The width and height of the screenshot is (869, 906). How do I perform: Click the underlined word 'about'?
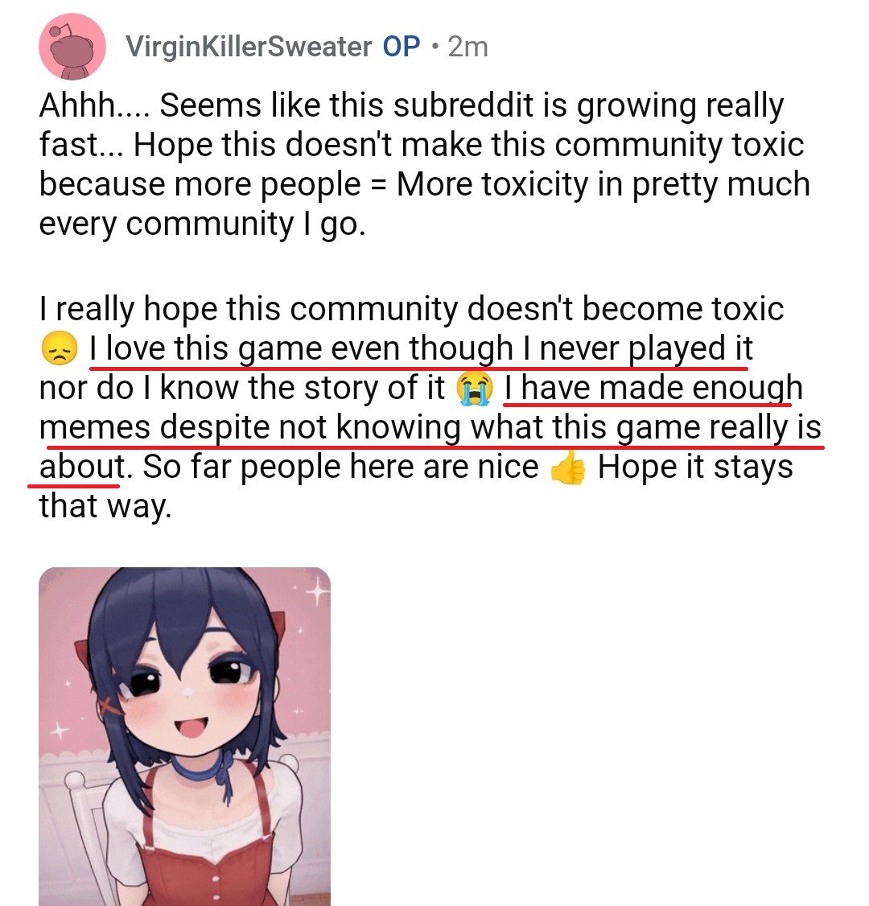81,467
